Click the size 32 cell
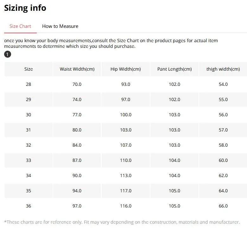Screen dimensions: 247x230 pos(28,145)
